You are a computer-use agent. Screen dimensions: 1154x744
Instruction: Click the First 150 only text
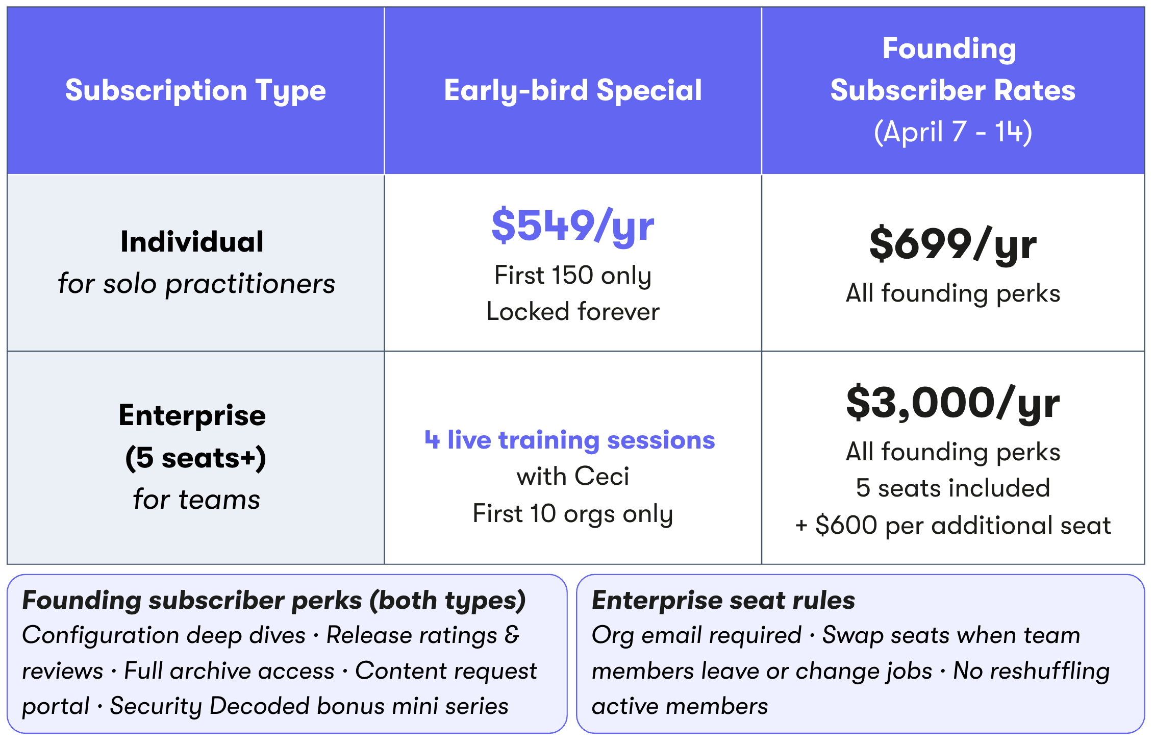pyautogui.click(x=573, y=276)
